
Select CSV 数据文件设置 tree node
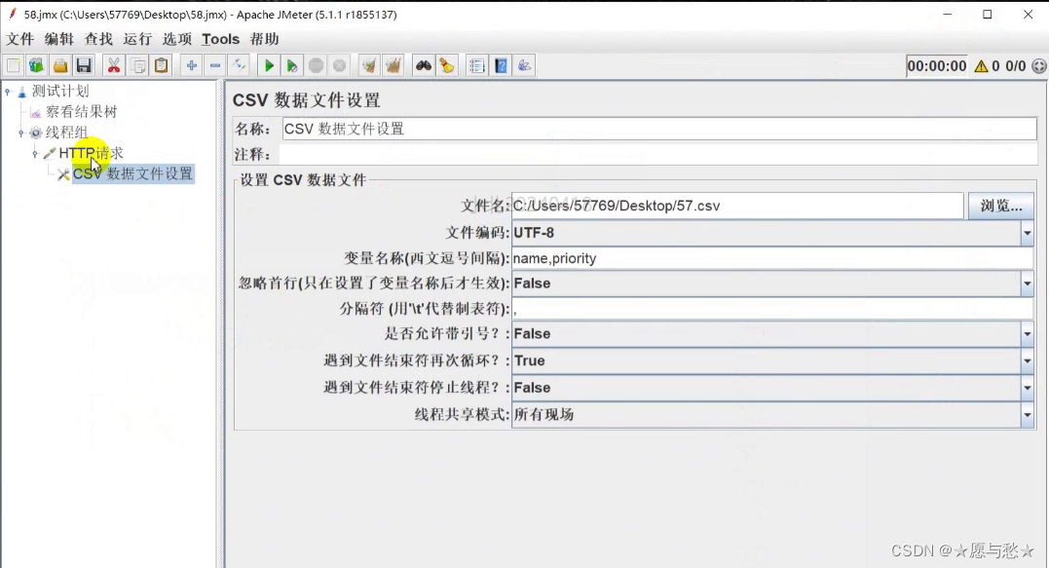click(133, 174)
